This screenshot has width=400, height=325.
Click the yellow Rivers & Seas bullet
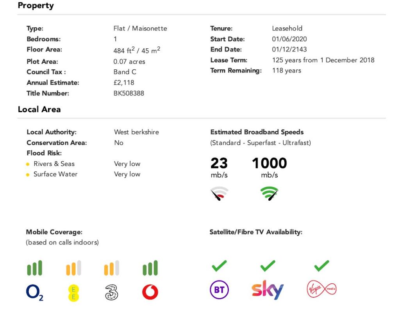(x=28, y=164)
